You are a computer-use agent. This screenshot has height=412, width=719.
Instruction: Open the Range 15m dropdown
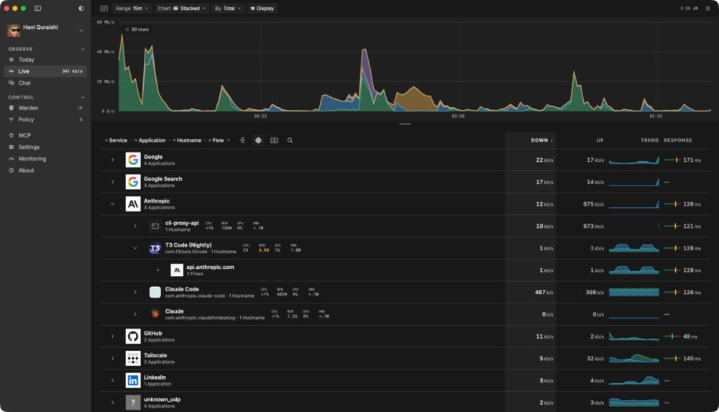click(x=132, y=8)
